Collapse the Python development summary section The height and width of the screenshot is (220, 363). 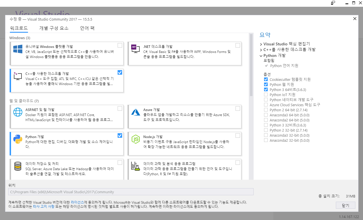point(261,56)
